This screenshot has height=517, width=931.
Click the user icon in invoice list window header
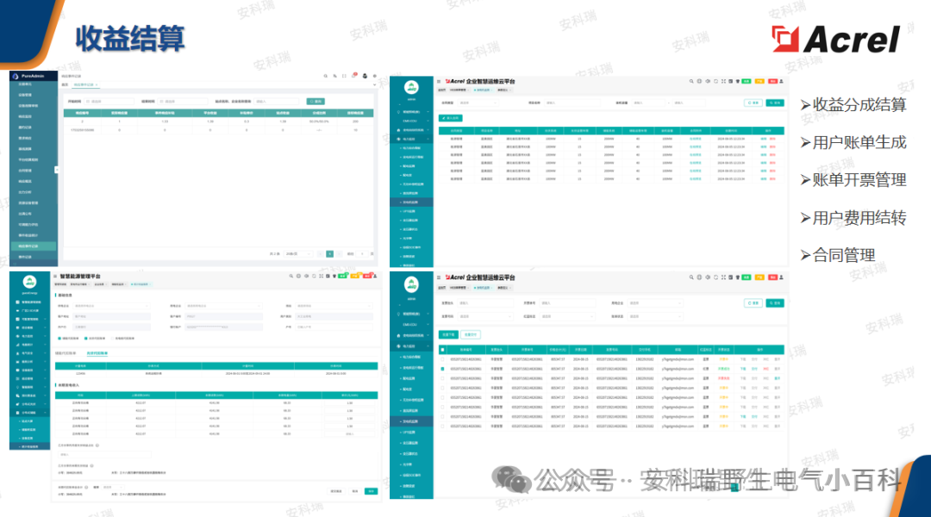(x=781, y=277)
